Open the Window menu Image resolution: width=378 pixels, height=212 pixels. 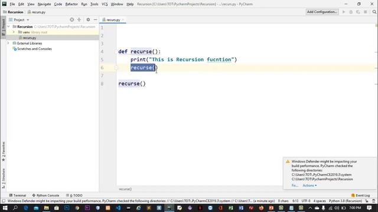tap(117, 4)
